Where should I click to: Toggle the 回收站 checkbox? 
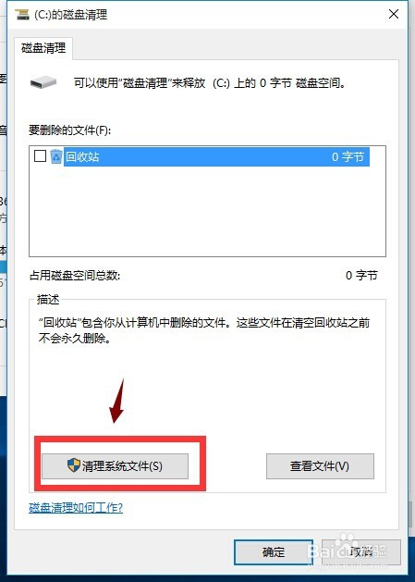coord(40,155)
